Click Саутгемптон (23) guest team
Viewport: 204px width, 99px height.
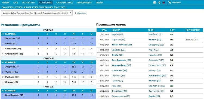[156, 91]
